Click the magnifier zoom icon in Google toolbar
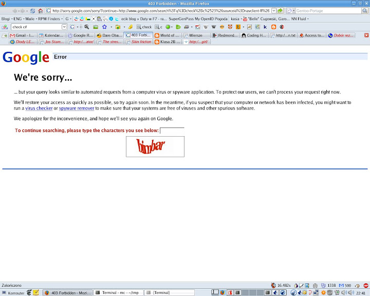Image resolution: width=370 pixels, height=296 pixels. click(87, 27)
